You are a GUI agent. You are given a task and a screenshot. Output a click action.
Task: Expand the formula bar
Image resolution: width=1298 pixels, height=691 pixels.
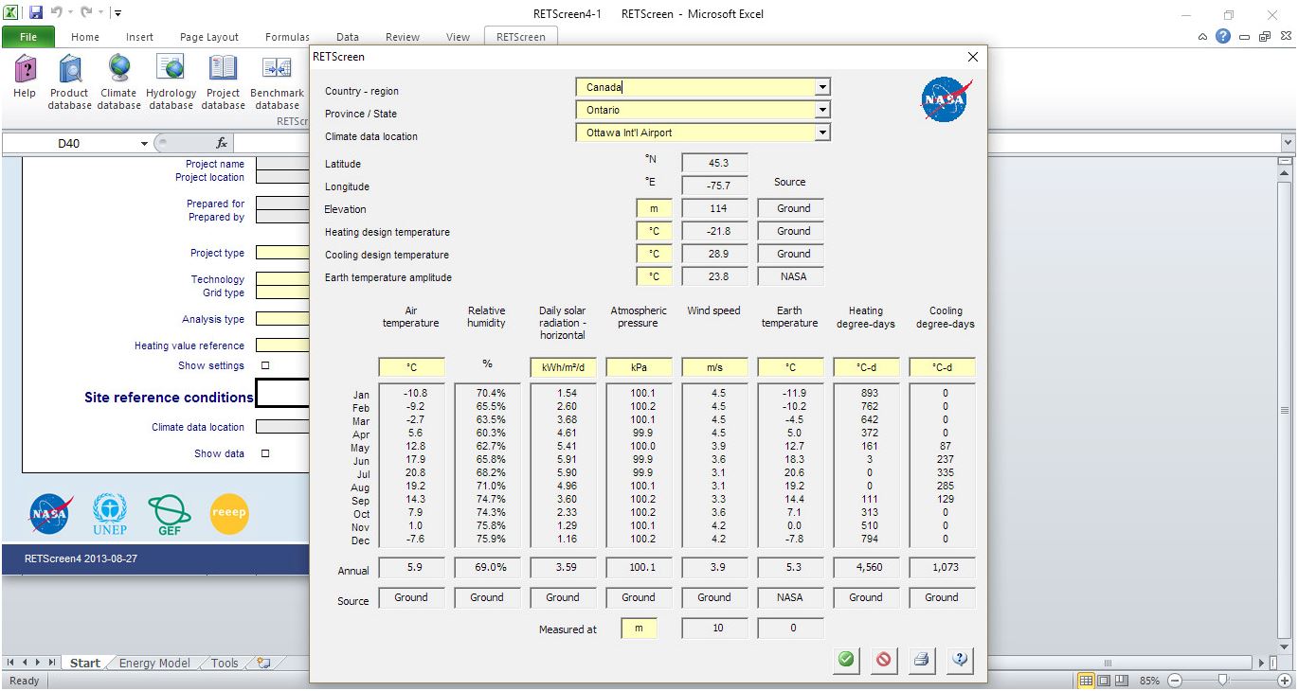(x=1288, y=143)
